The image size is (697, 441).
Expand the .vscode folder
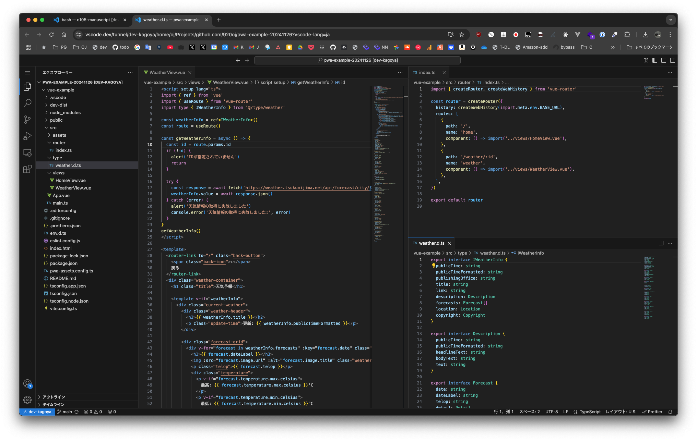click(x=58, y=98)
